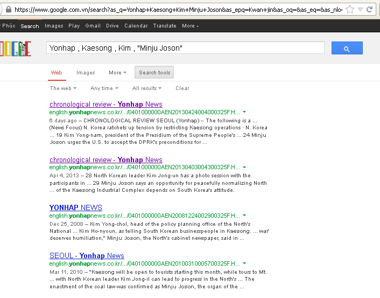Screen dimensions: 380x298
Task: Select Search in the top black bar
Action: 30,26
